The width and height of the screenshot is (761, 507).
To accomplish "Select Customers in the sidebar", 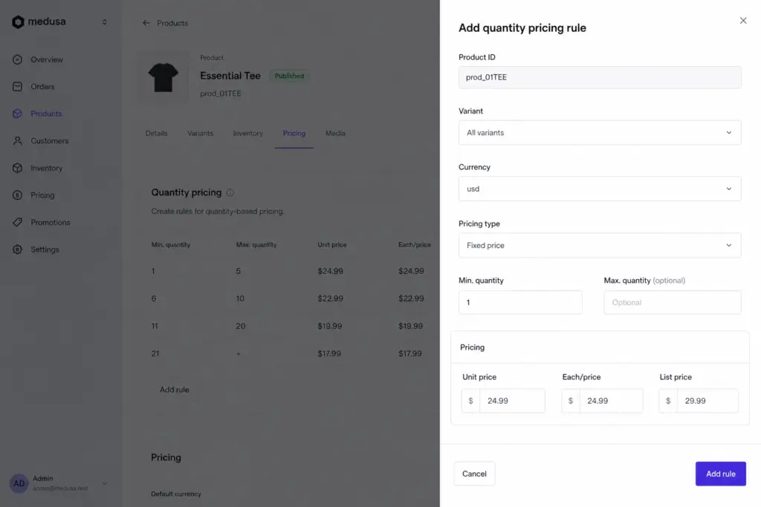I will (50, 140).
